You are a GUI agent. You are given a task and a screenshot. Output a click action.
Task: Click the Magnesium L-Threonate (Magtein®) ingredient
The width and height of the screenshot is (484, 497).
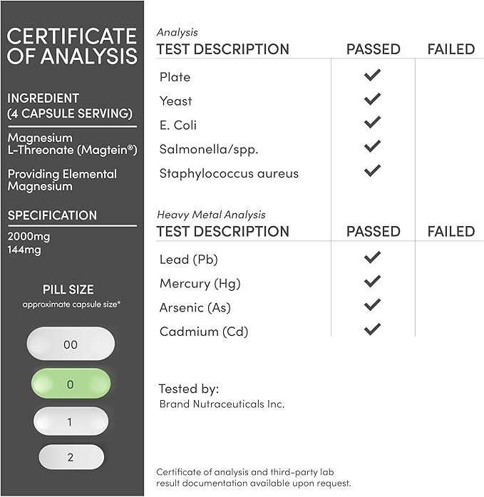pyautogui.click(x=60, y=143)
